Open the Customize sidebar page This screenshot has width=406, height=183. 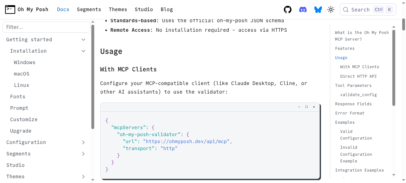point(24,120)
